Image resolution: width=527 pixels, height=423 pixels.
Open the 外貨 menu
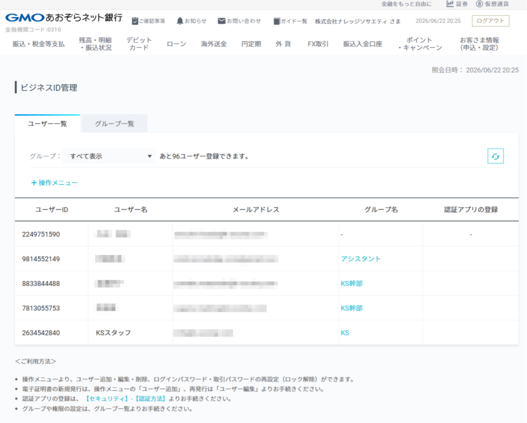click(x=284, y=44)
